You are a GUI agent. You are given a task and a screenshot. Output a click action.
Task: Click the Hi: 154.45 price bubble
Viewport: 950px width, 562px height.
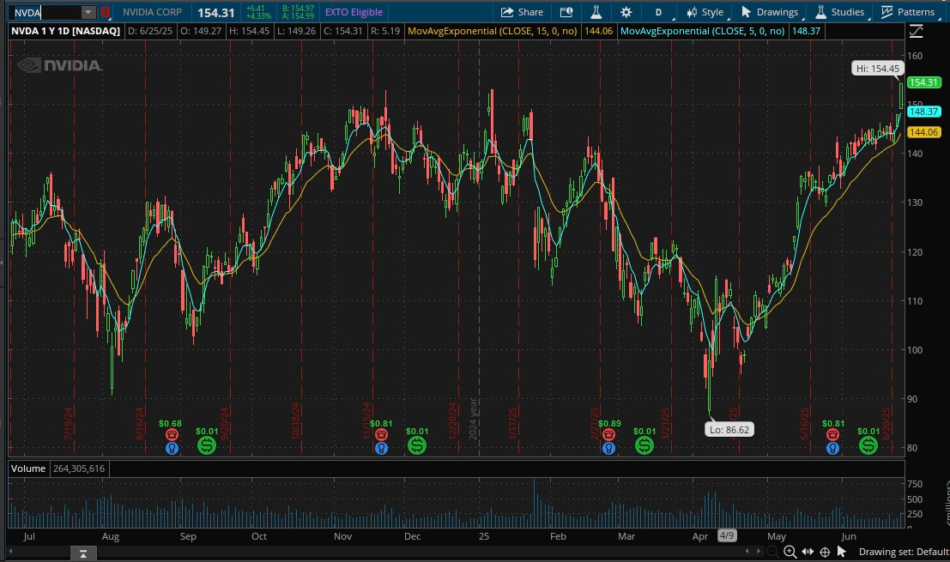click(877, 69)
